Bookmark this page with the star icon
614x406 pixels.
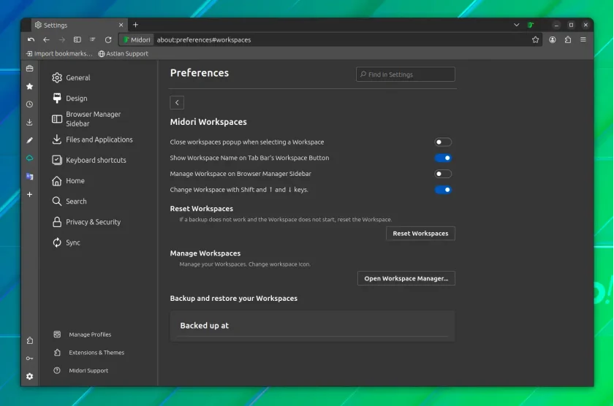tap(535, 39)
